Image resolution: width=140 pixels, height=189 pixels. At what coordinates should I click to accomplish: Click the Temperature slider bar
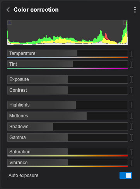coord(68,53)
